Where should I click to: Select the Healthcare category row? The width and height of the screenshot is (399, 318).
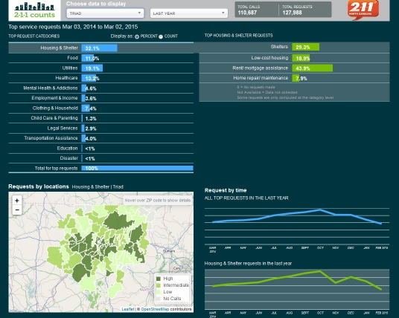(x=101, y=78)
